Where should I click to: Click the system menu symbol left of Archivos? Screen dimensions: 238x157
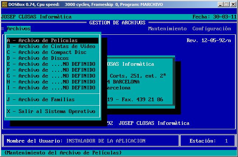point(3,28)
